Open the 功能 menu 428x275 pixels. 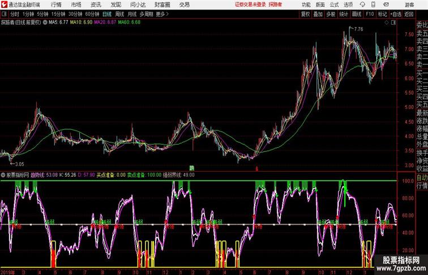(306, 5)
